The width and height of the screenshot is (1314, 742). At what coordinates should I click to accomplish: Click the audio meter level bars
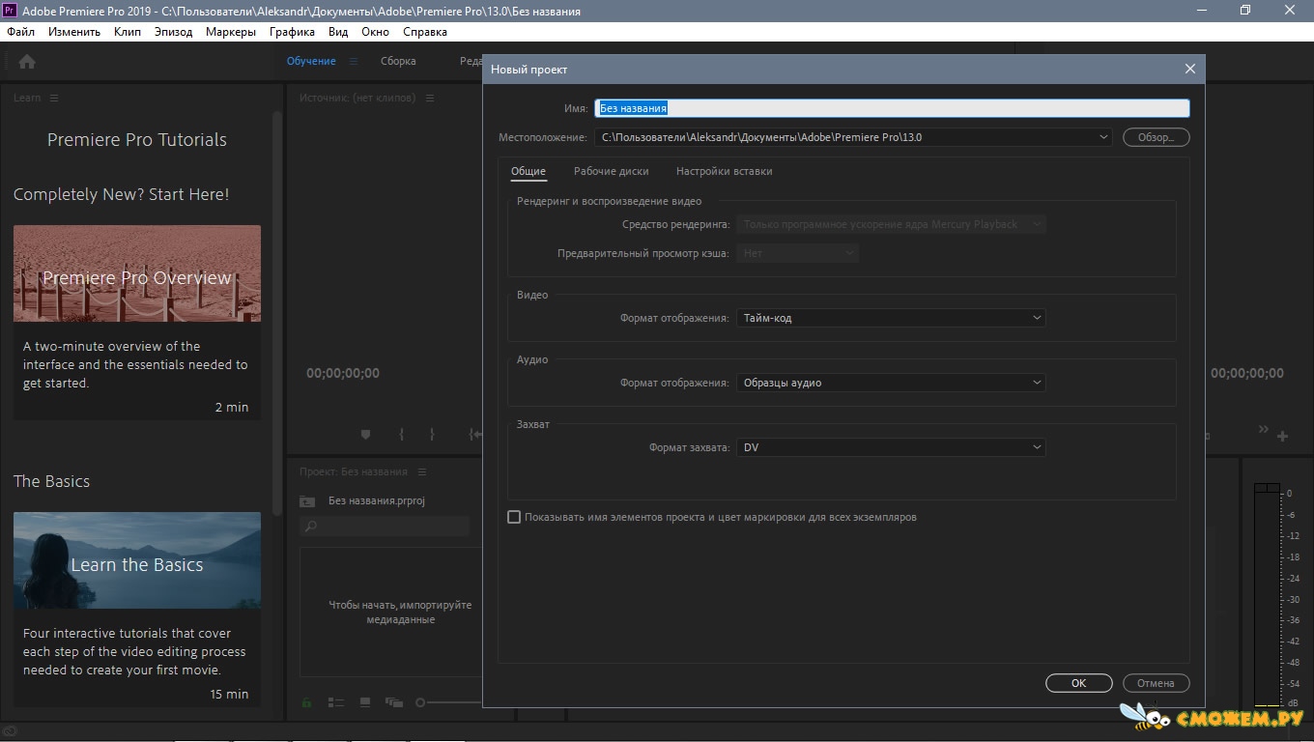pyautogui.click(x=1268, y=594)
